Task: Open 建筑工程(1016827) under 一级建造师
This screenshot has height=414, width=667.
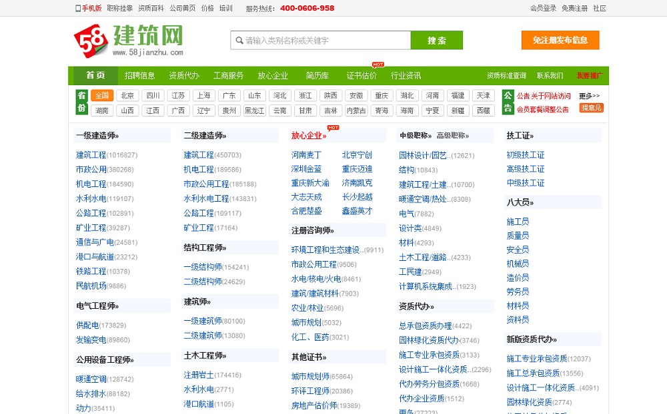Action: (107, 155)
